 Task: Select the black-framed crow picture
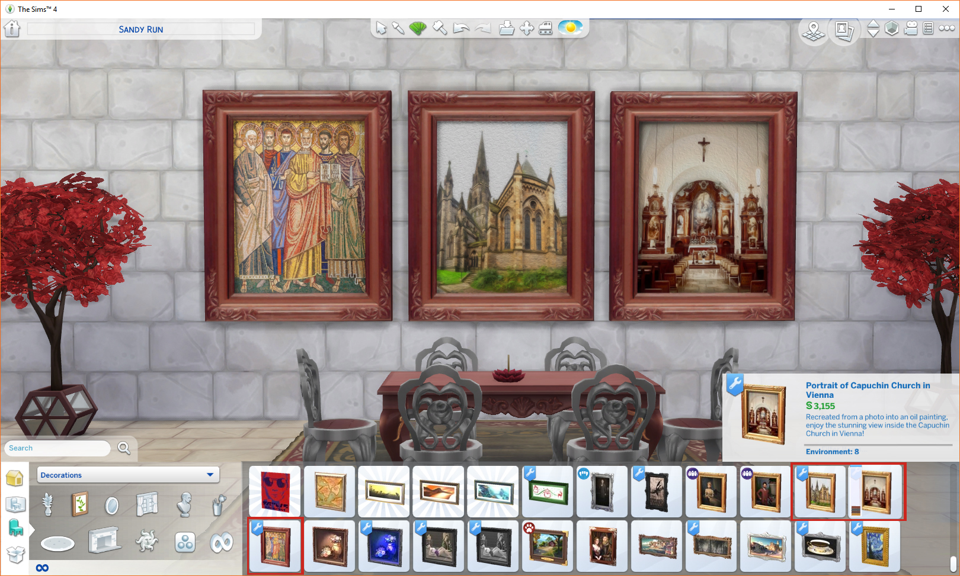coord(657,492)
